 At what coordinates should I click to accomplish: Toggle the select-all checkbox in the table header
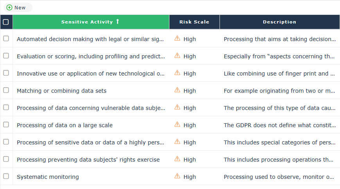click(6, 22)
